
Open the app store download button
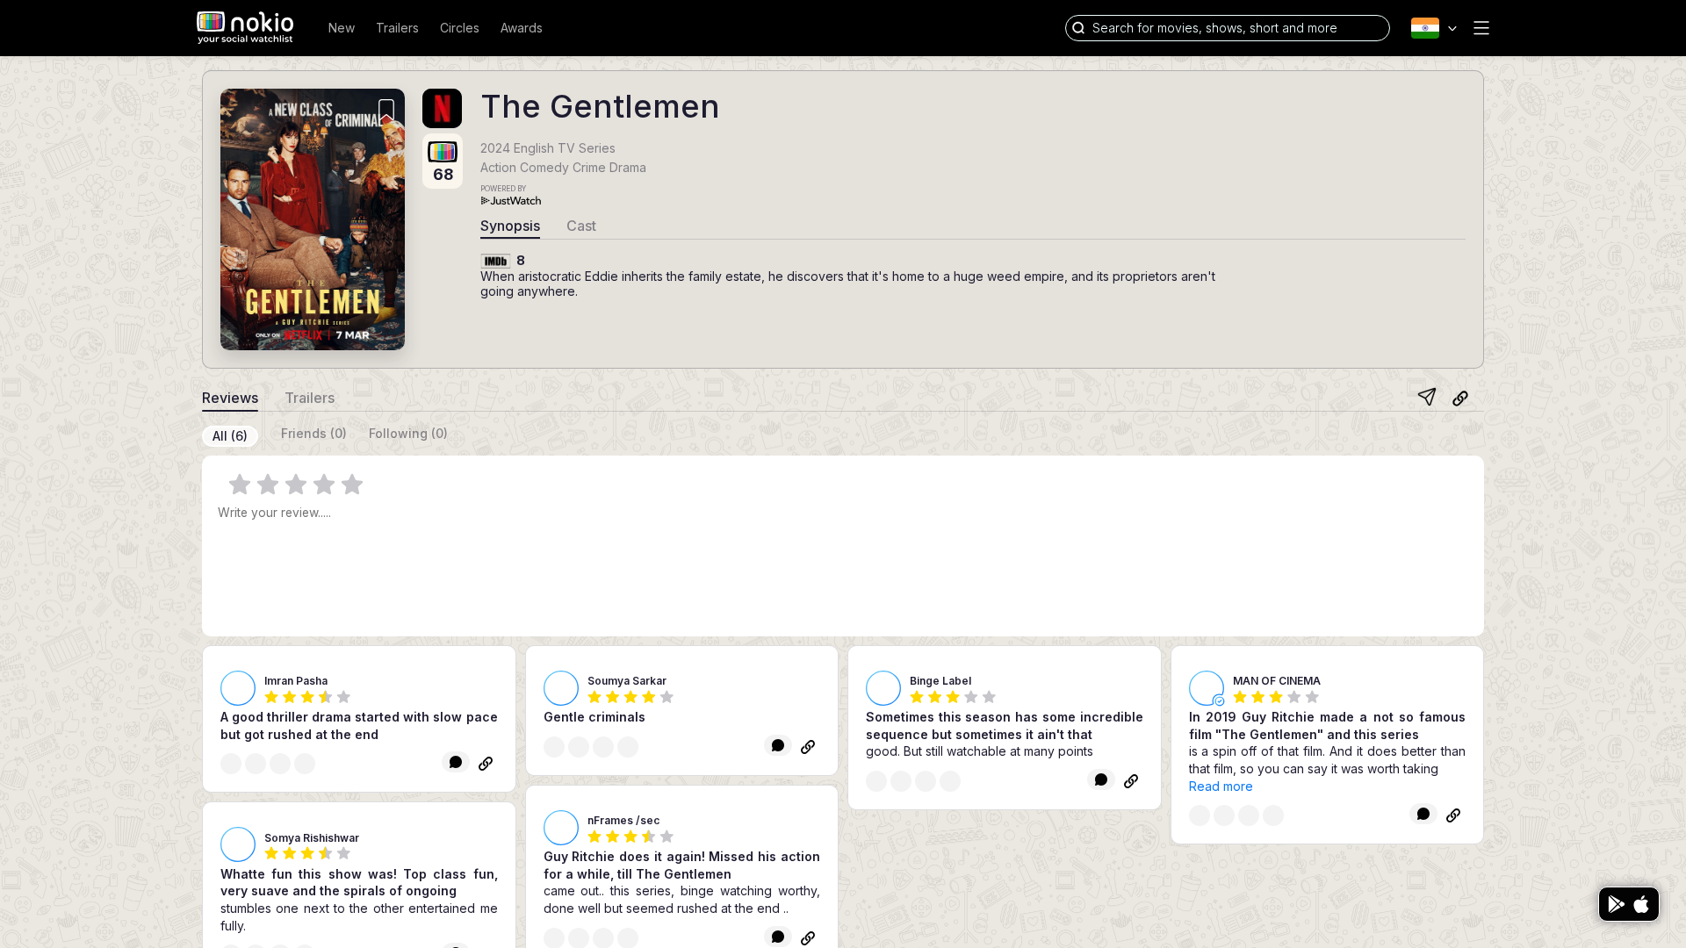[1629, 904]
